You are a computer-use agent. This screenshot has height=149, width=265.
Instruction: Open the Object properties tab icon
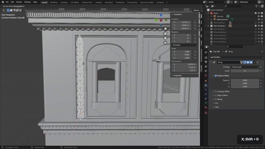(x=206, y=81)
